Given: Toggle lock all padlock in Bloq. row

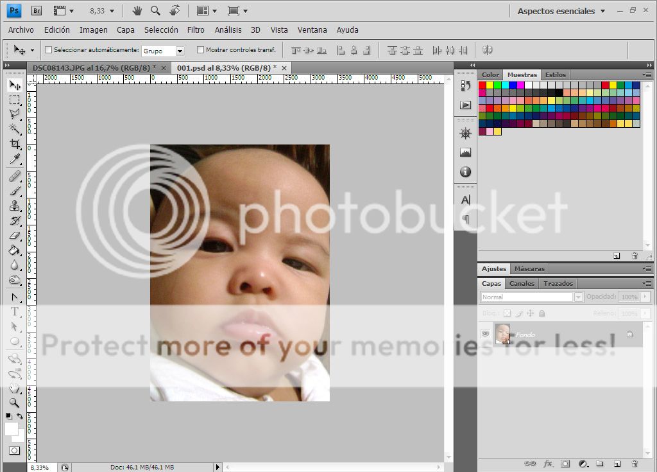Looking at the screenshot, I should click(x=542, y=313).
